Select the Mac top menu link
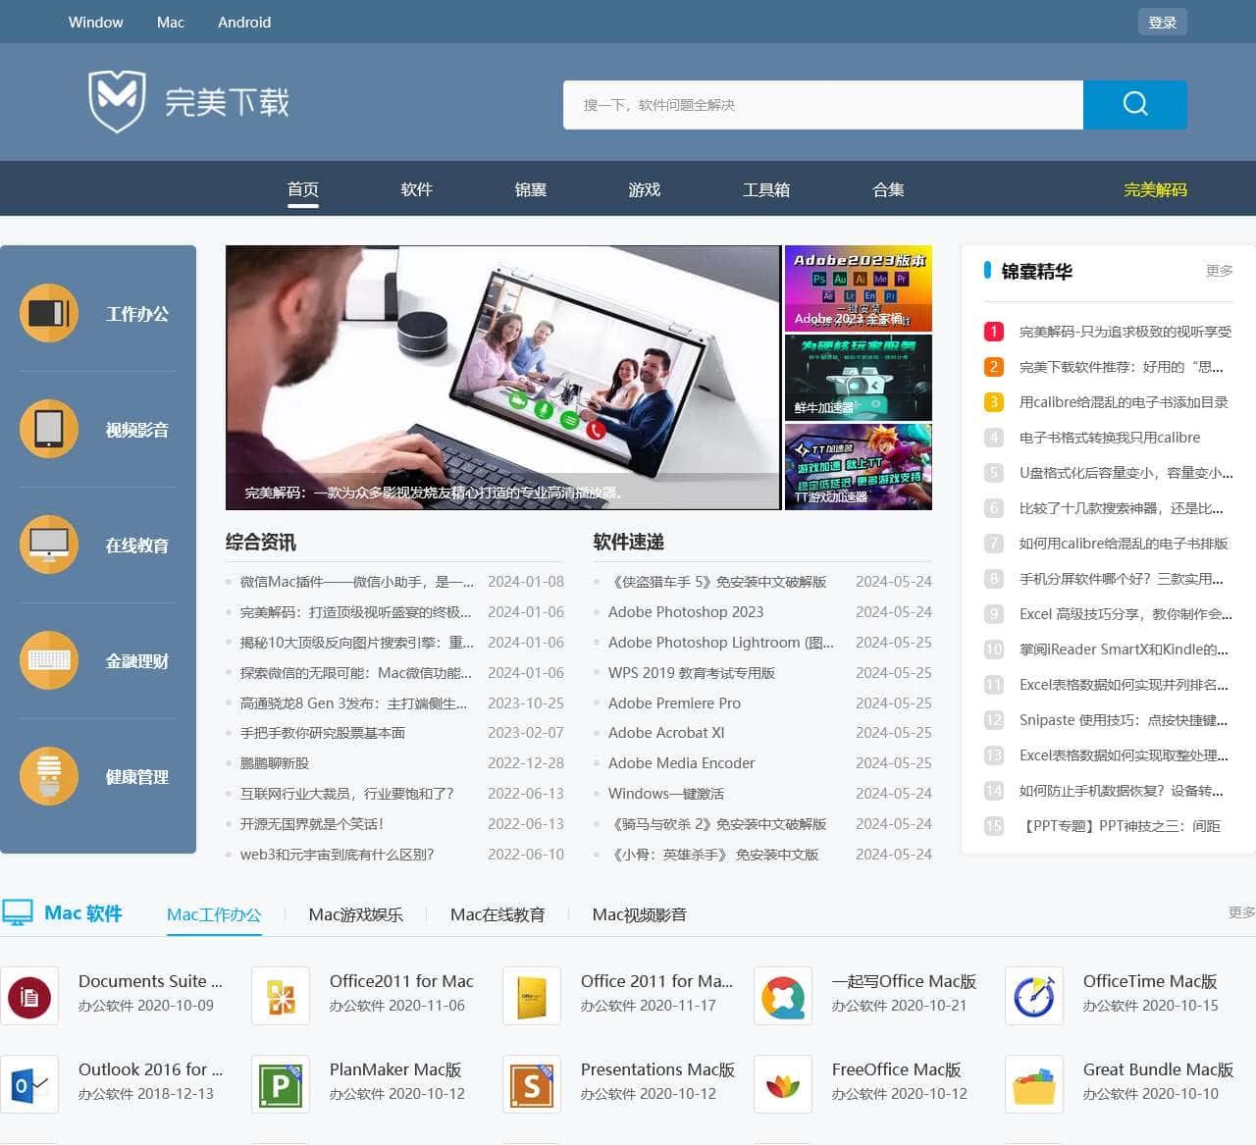 [170, 22]
